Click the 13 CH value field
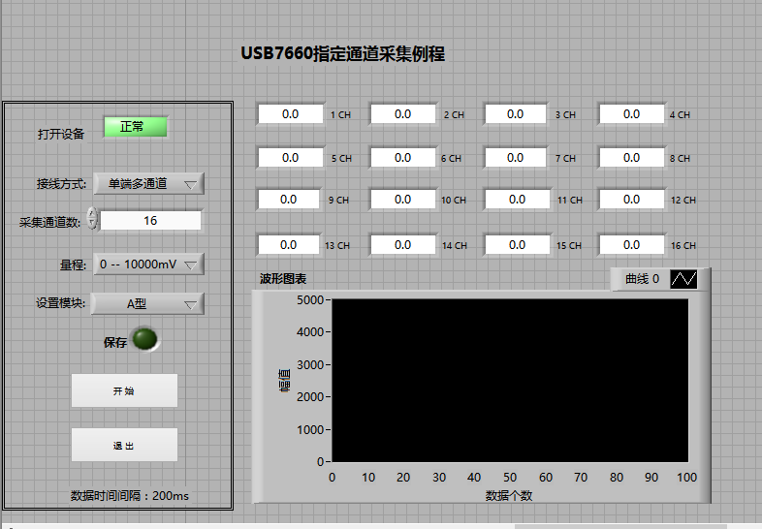 point(288,245)
